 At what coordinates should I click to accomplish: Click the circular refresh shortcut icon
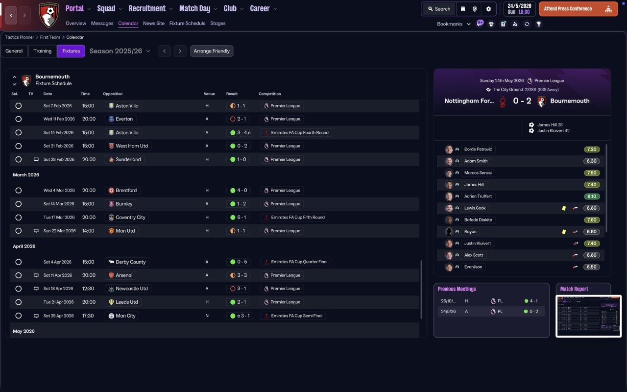[x=527, y=24]
